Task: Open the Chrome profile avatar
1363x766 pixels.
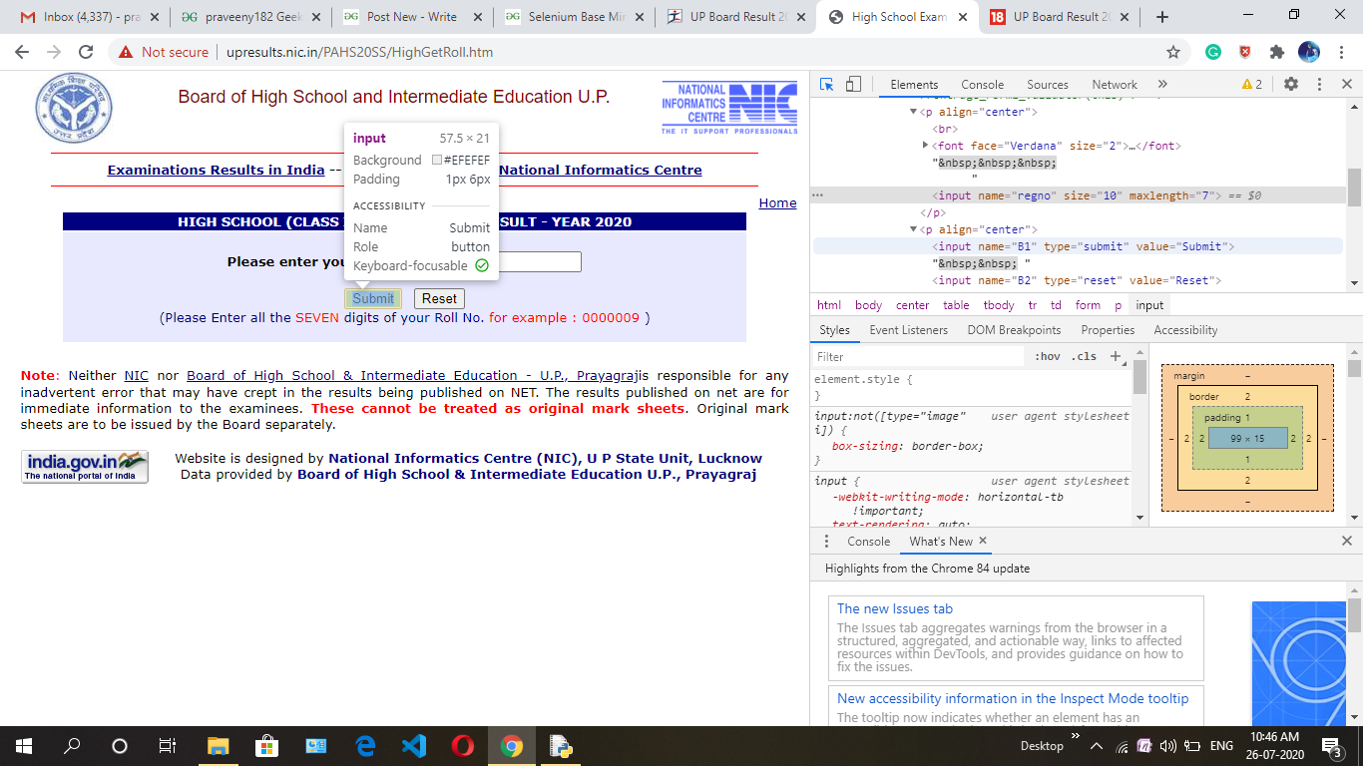Action: 1309,52
